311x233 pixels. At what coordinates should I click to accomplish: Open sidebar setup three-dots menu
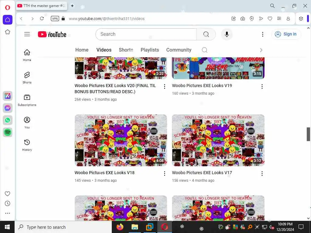(x=8, y=213)
